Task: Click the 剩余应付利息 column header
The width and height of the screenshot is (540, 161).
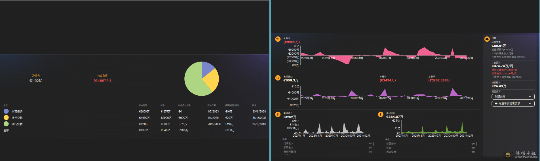Action: tap(184, 105)
